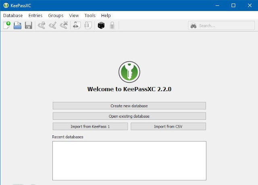Open the View menu

pos(74,15)
